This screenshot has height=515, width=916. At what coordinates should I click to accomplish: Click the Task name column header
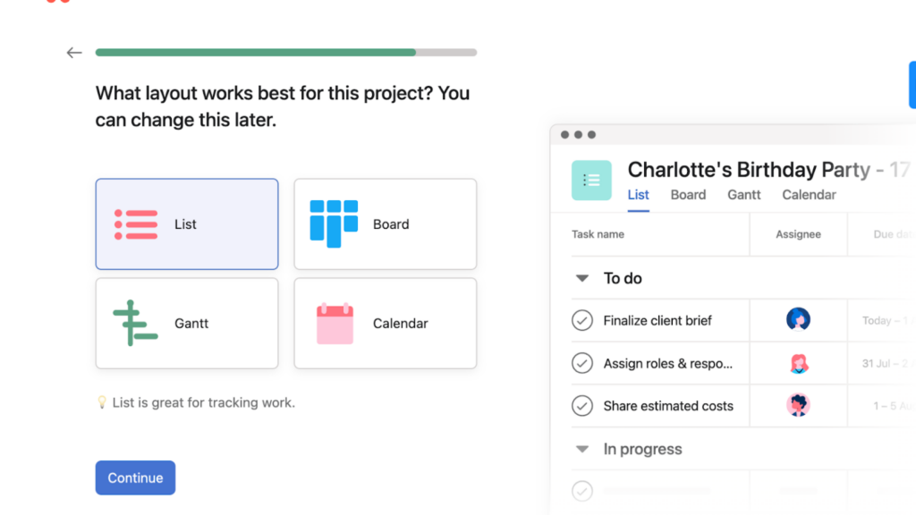[598, 233]
